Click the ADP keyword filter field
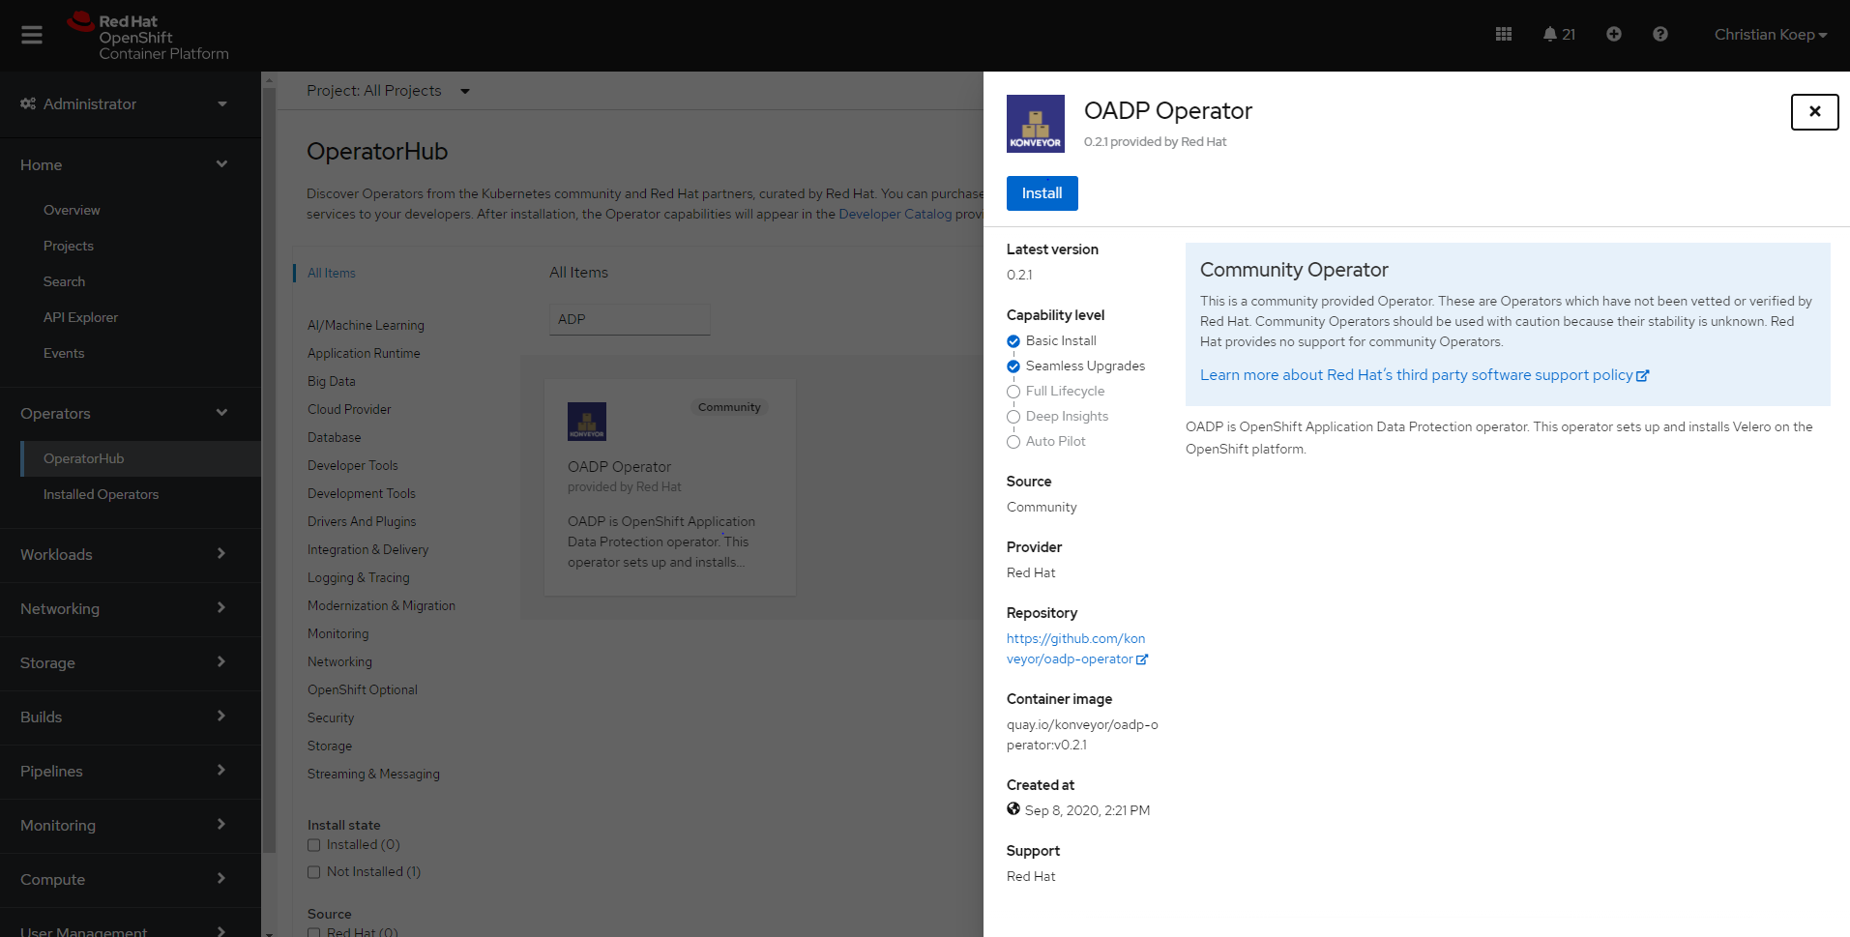This screenshot has width=1850, height=937. [x=629, y=318]
